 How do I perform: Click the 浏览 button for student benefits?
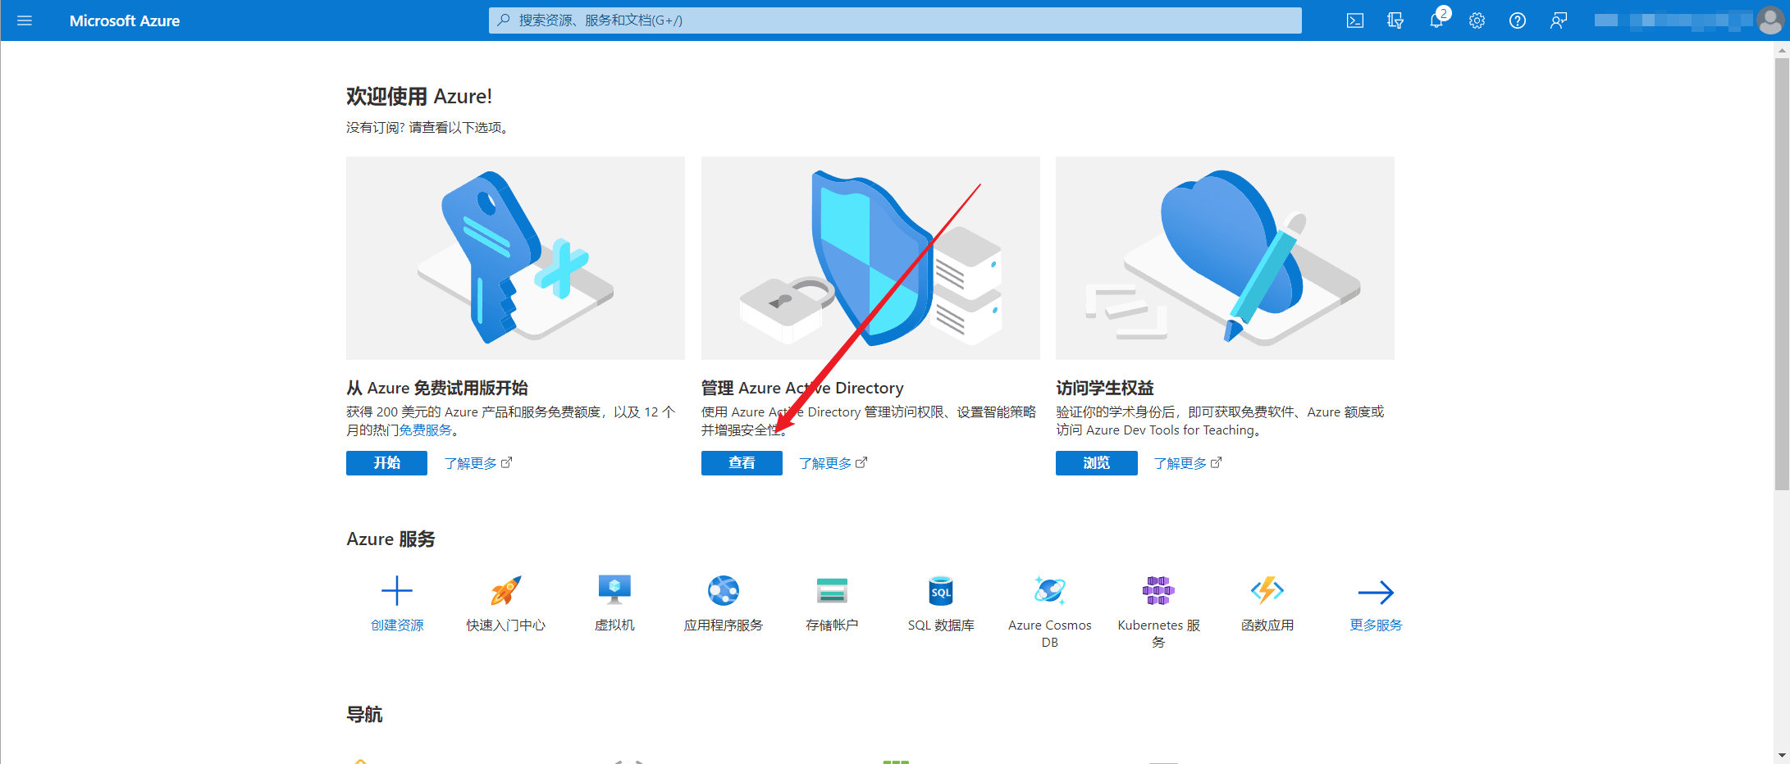click(1096, 463)
